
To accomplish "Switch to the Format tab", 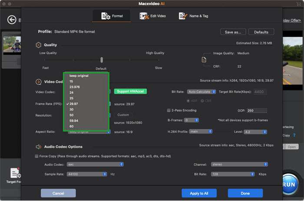I will (112, 16).
